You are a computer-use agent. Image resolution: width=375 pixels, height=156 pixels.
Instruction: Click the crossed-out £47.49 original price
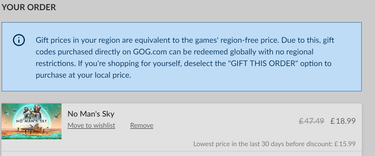[311, 121]
